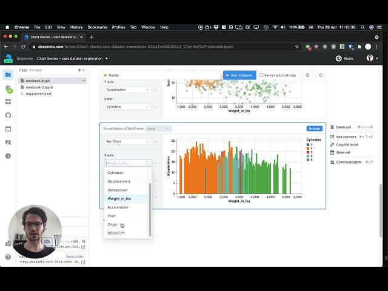Expand project title dropdown arrow
This screenshot has height=291, width=388.
(x=107, y=59)
